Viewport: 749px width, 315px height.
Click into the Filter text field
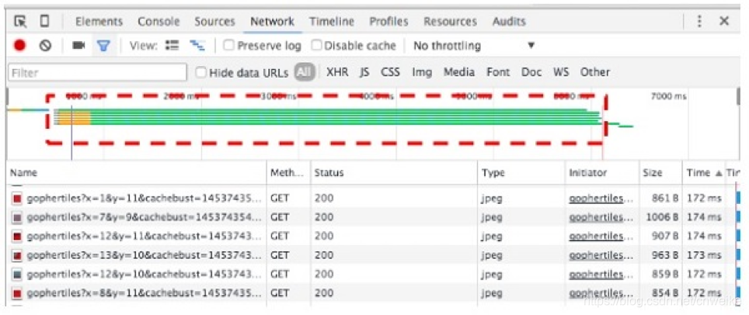coord(97,73)
